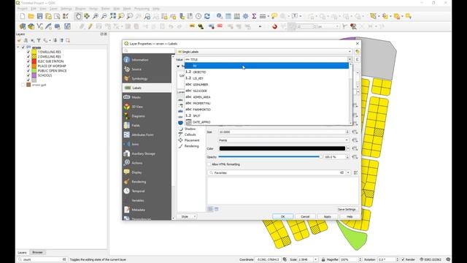
Task: Open the Attribute Table icon
Action: (228, 16)
